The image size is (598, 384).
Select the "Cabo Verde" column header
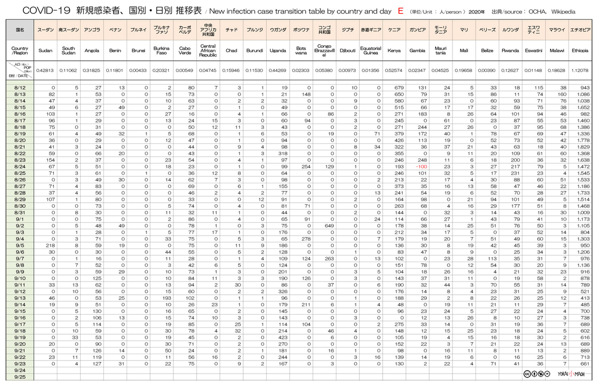click(184, 50)
